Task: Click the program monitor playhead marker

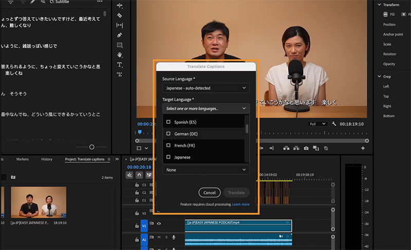Action: [x=140, y=132]
